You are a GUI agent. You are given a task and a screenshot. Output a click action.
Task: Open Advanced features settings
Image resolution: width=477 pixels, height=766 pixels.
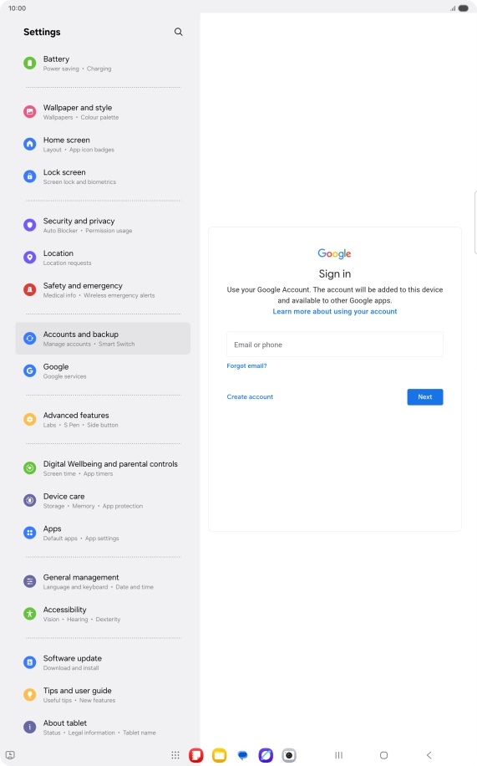pos(103,420)
